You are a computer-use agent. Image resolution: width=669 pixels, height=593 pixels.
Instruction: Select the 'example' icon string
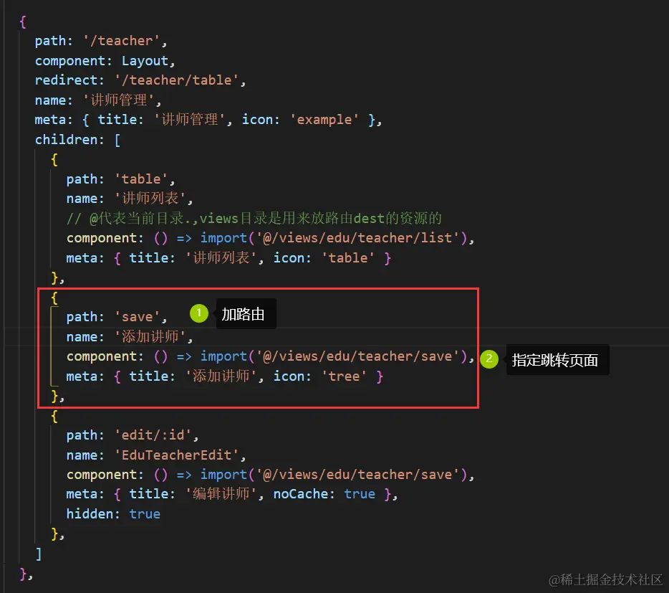click(324, 119)
